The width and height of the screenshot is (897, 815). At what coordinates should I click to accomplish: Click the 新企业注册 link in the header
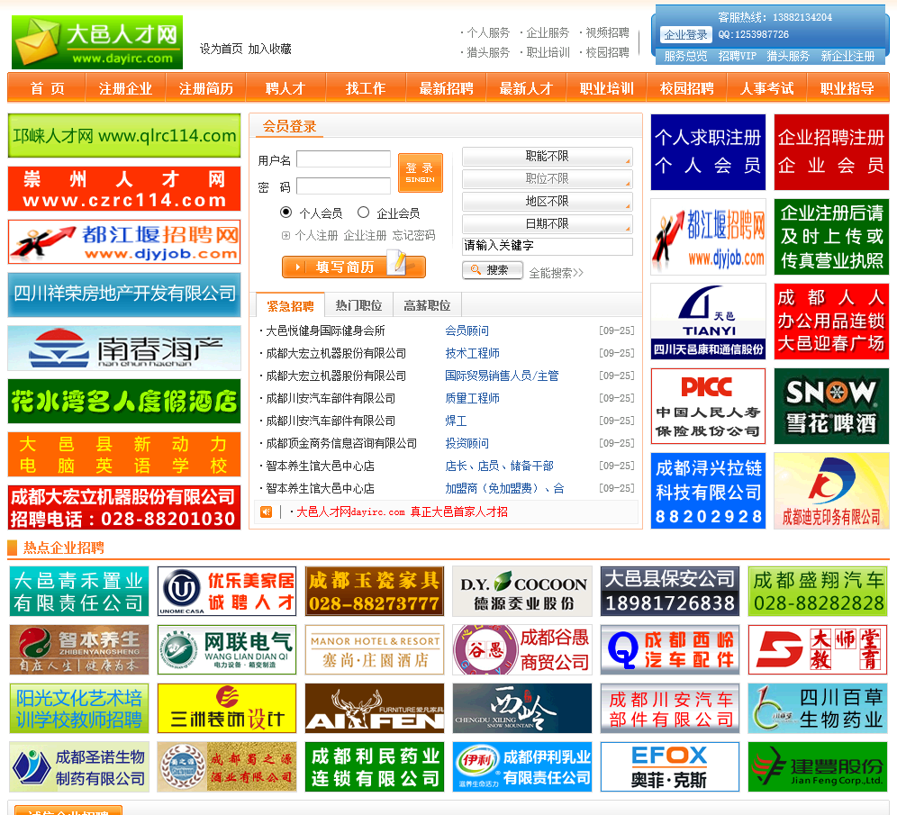click(x=847, y=56)
